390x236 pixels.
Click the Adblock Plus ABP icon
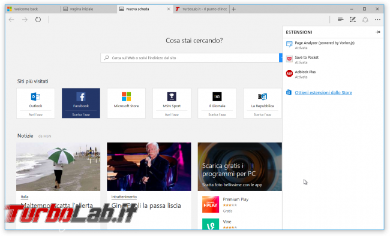pyautogui.click(x=289, y=74)
